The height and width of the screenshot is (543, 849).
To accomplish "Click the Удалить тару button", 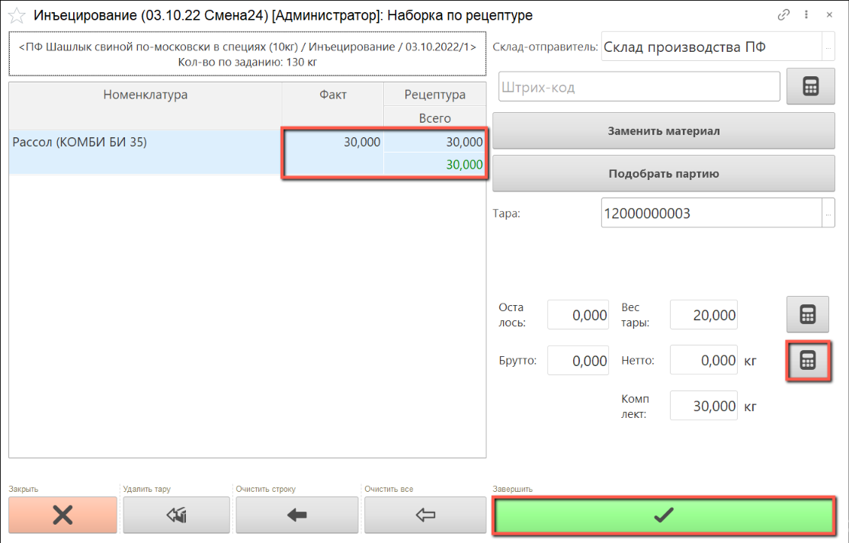I will click(176, 516).
